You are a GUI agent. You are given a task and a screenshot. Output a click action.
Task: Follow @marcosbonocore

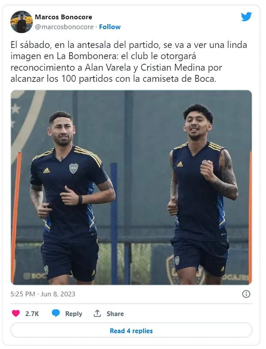(110, 27)
